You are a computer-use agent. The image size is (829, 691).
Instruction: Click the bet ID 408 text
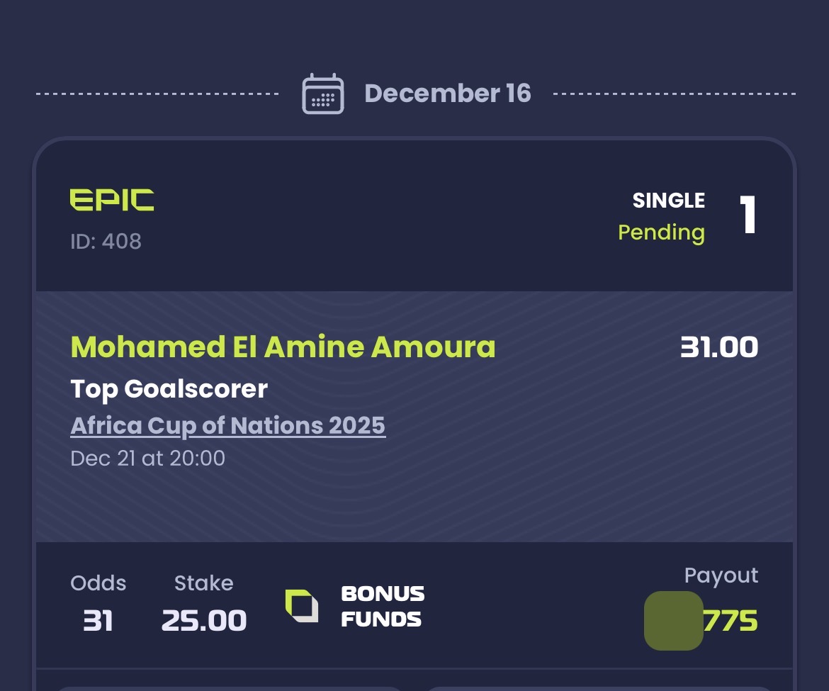point(106,242)
